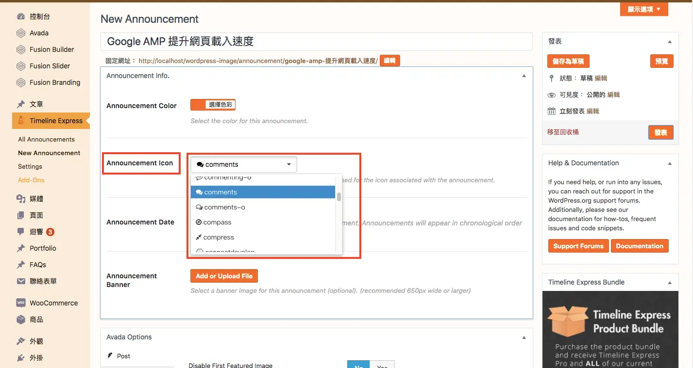The width and height of the screenshot is (693, 368).
Task: Collapse the Announcement Info panel
Action: 524,76
